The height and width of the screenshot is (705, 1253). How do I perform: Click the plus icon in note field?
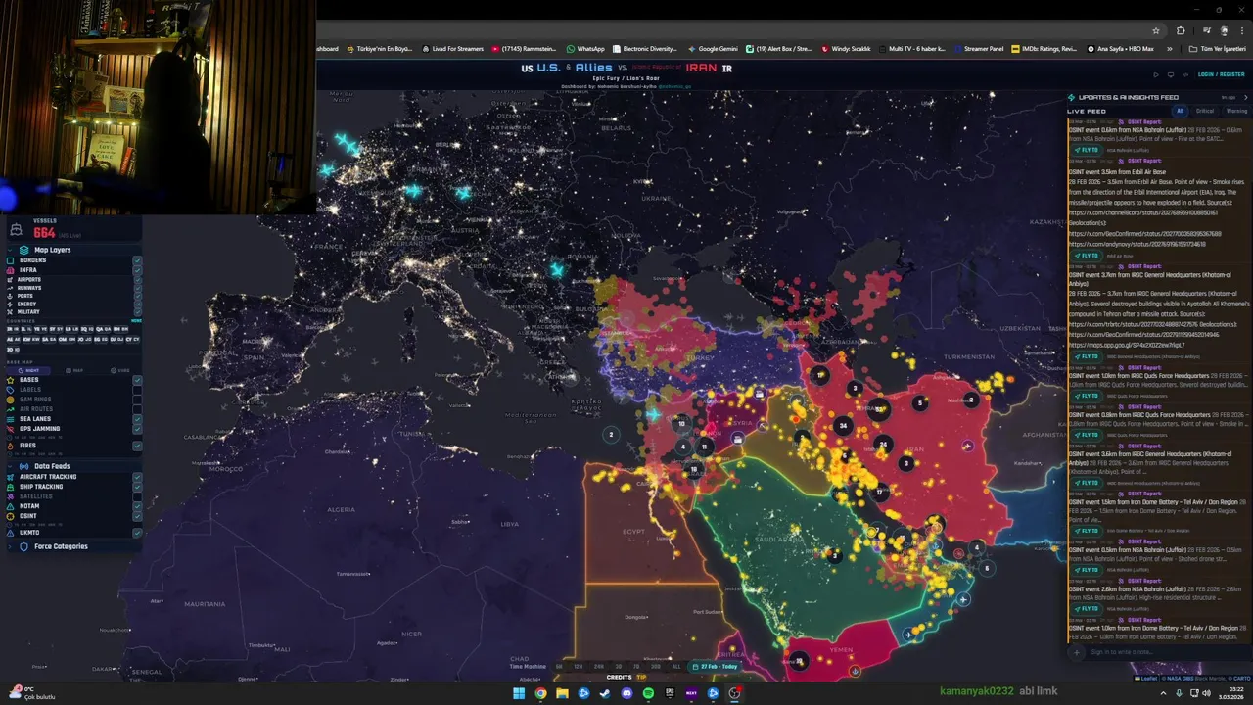[x=1077, y=652]
